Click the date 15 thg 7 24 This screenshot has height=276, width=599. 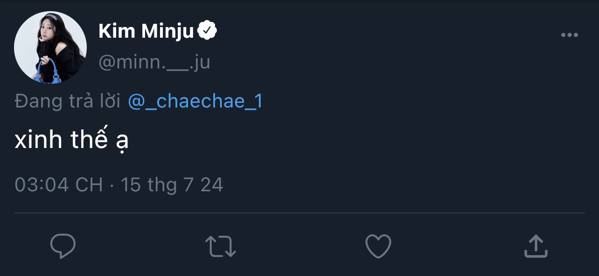pyautogui.click(x=172, y=185)
